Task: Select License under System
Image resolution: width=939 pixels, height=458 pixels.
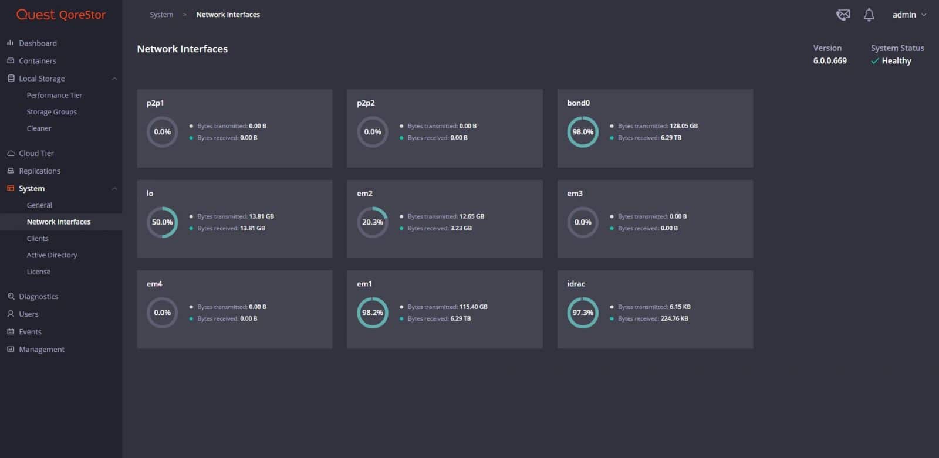Action: click(x=39, y=272)
